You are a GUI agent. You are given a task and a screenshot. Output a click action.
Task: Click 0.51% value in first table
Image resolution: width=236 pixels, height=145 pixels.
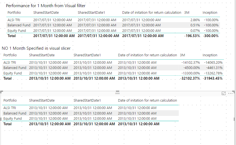195,25
